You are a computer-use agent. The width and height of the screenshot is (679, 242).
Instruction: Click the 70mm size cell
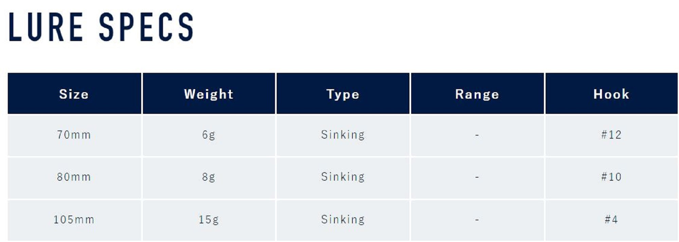click(74, 135)
